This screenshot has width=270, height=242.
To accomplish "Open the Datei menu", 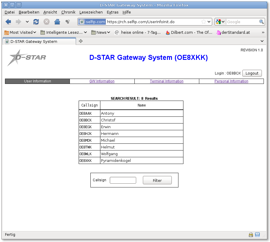I will coord(10,12).
